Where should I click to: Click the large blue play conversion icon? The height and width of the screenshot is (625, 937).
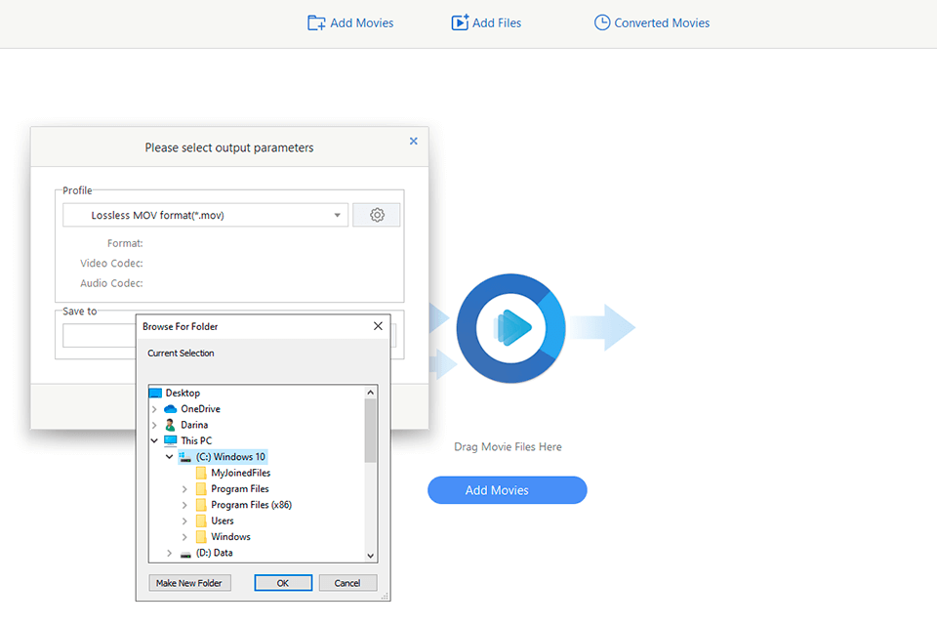point(511,328)
